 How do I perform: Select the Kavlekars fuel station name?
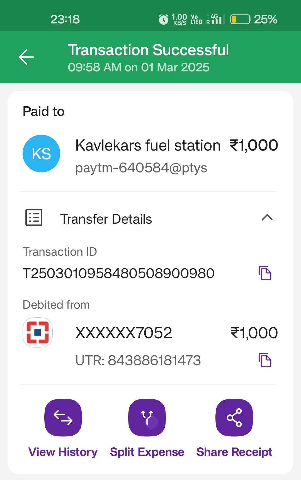148,145
